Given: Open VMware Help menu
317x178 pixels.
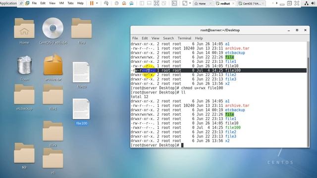Looking at the screenshot, I should point(80,3).
